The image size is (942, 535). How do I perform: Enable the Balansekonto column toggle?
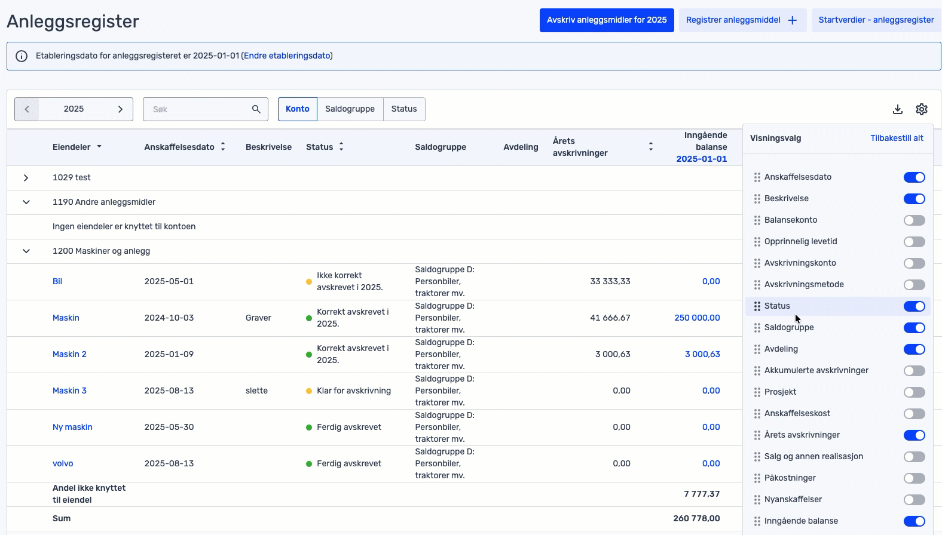(x=914, y=220)
